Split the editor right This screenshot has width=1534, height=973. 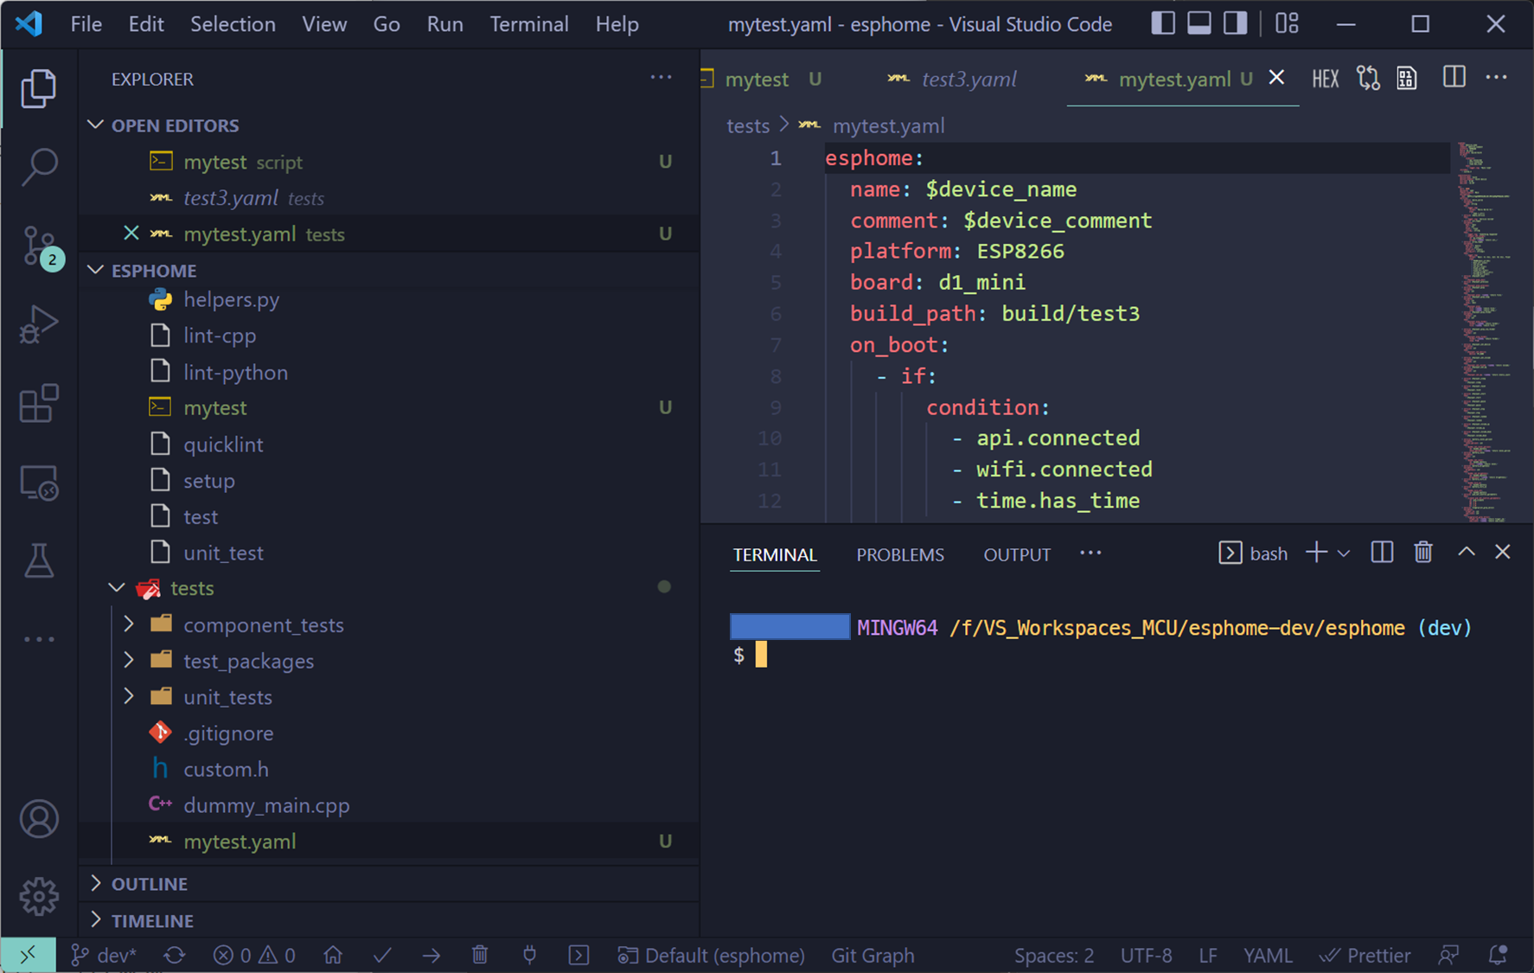coord(1454,78)
